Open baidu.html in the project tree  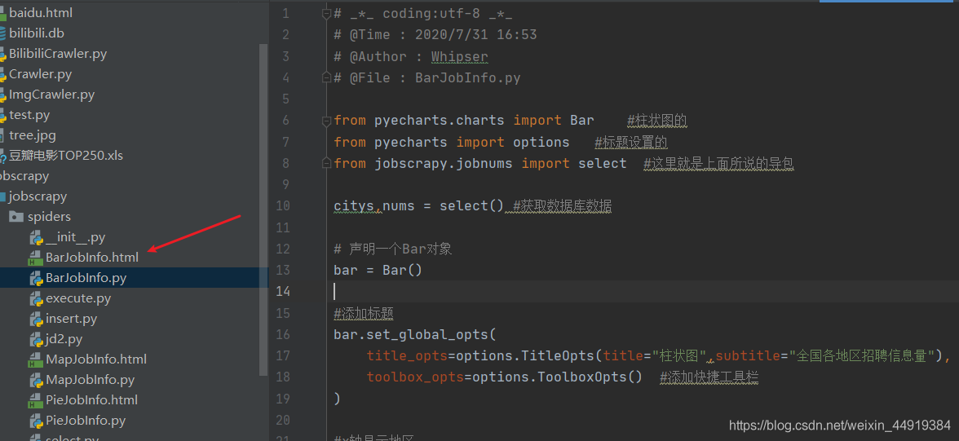[x=41, y=12]
